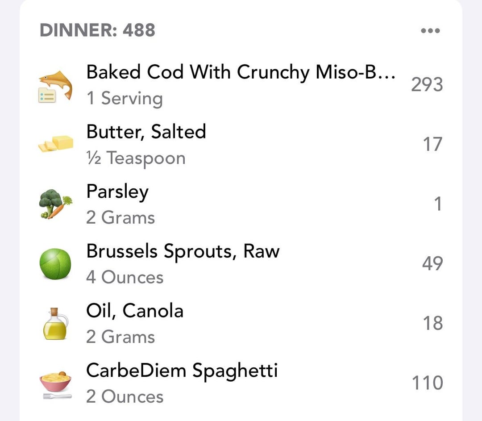Tap the broccoli and carrot parsley icon
Viewport: 482px width, 421px height.
coord(56,204)
